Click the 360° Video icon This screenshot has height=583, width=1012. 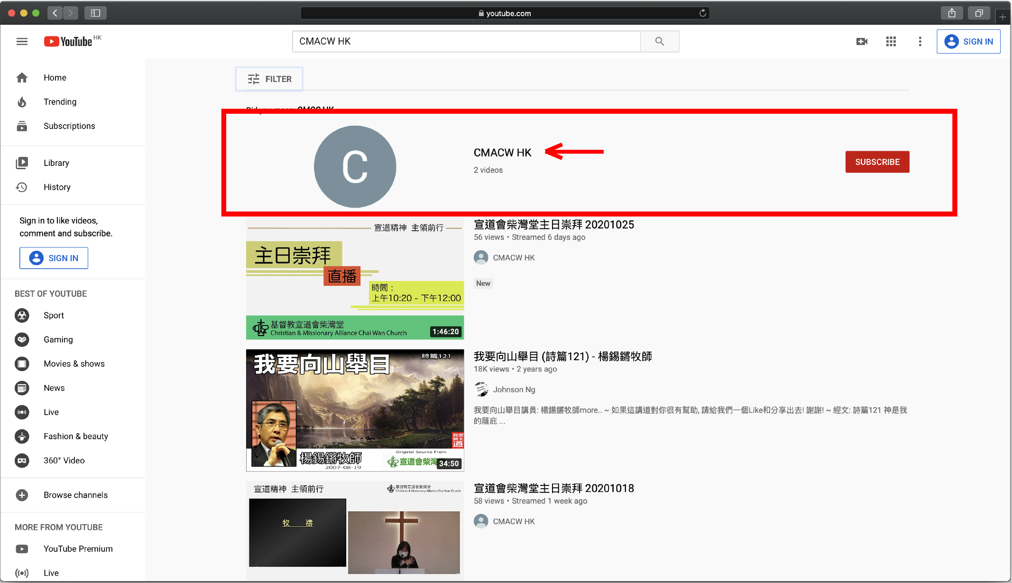pos(22,461)
